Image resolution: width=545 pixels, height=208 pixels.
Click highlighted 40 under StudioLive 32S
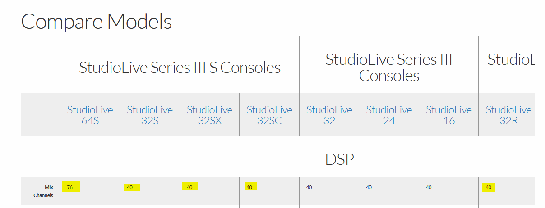[131, 187]
